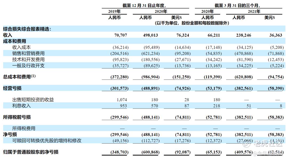
Task: Click the row label 收入成本
Action: tap(22, 47)
